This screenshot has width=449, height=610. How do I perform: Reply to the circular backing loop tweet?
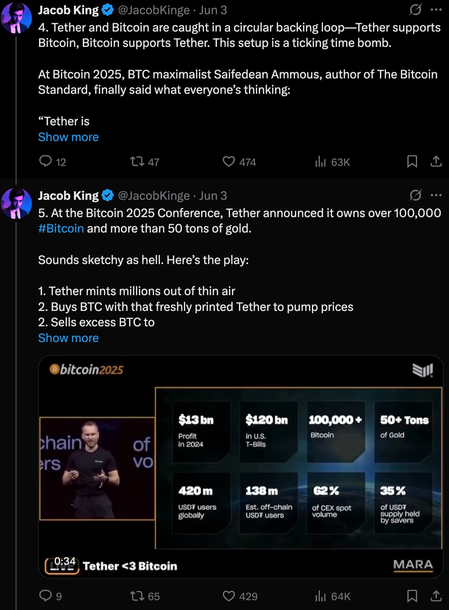pyautogui.click(x=47, y=162)
